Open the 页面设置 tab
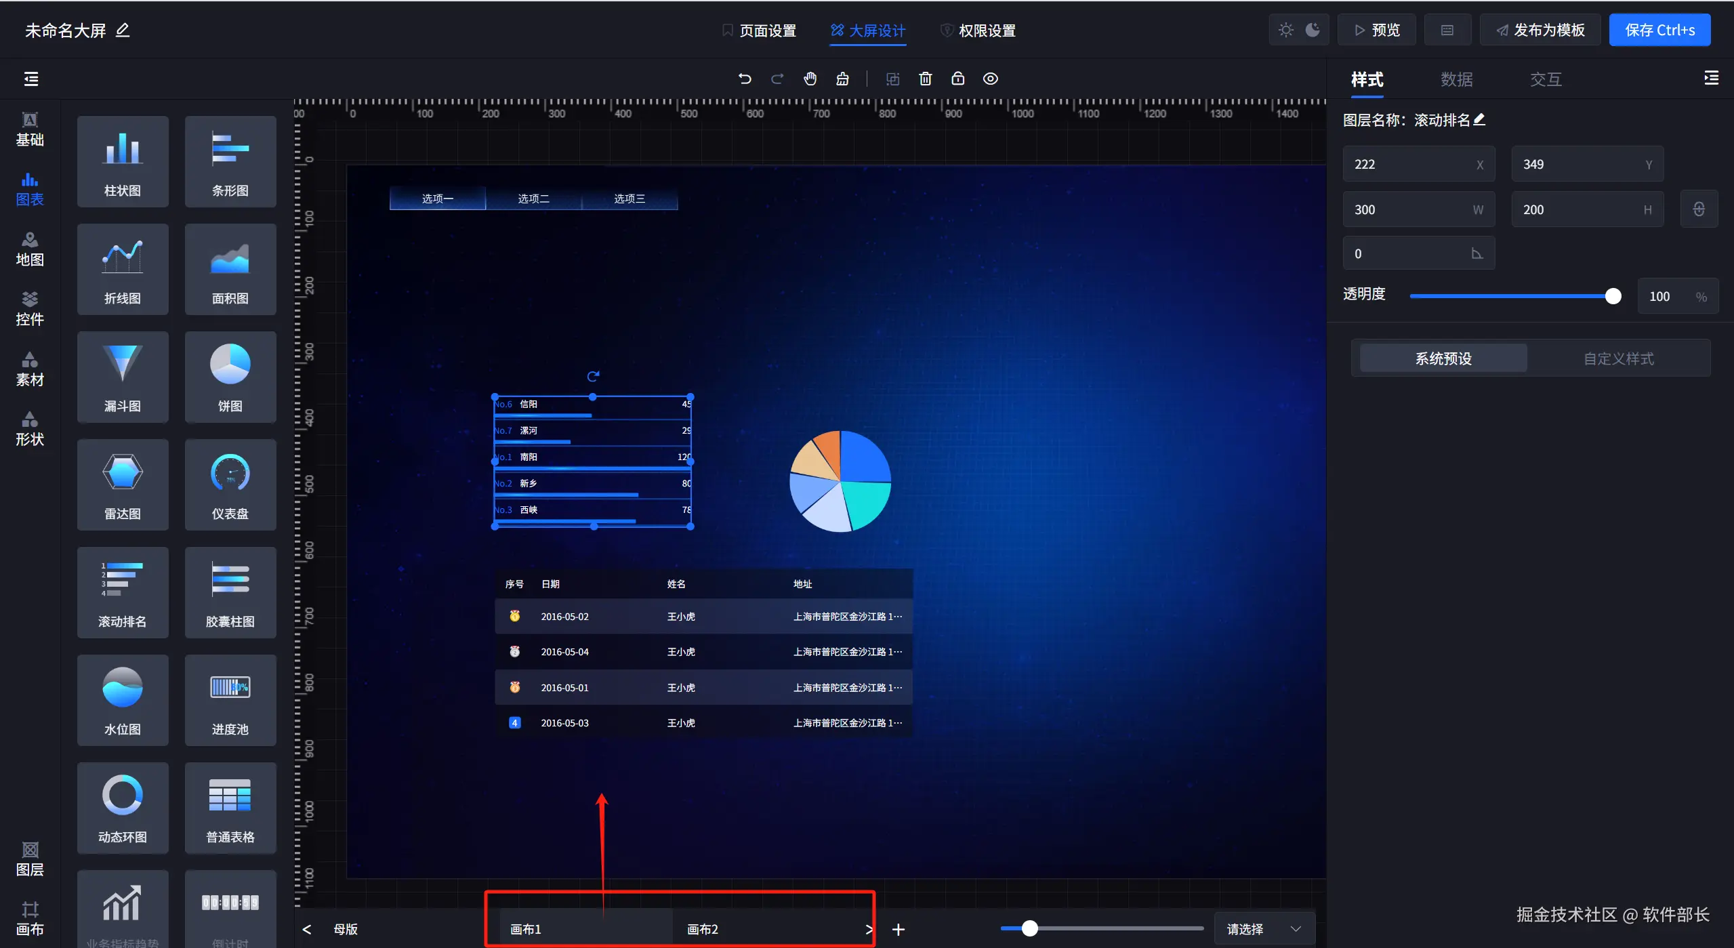1734x948 pixels. coord(759,30)
